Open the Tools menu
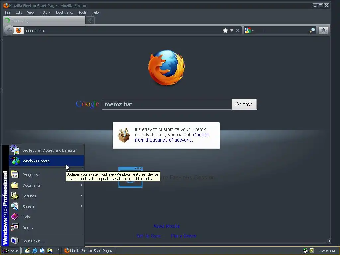This screenshot has width=340, height=255. point(82,12)
